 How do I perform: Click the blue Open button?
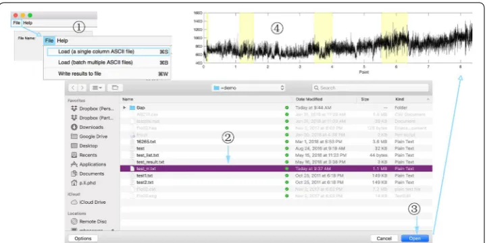point(415,238)
